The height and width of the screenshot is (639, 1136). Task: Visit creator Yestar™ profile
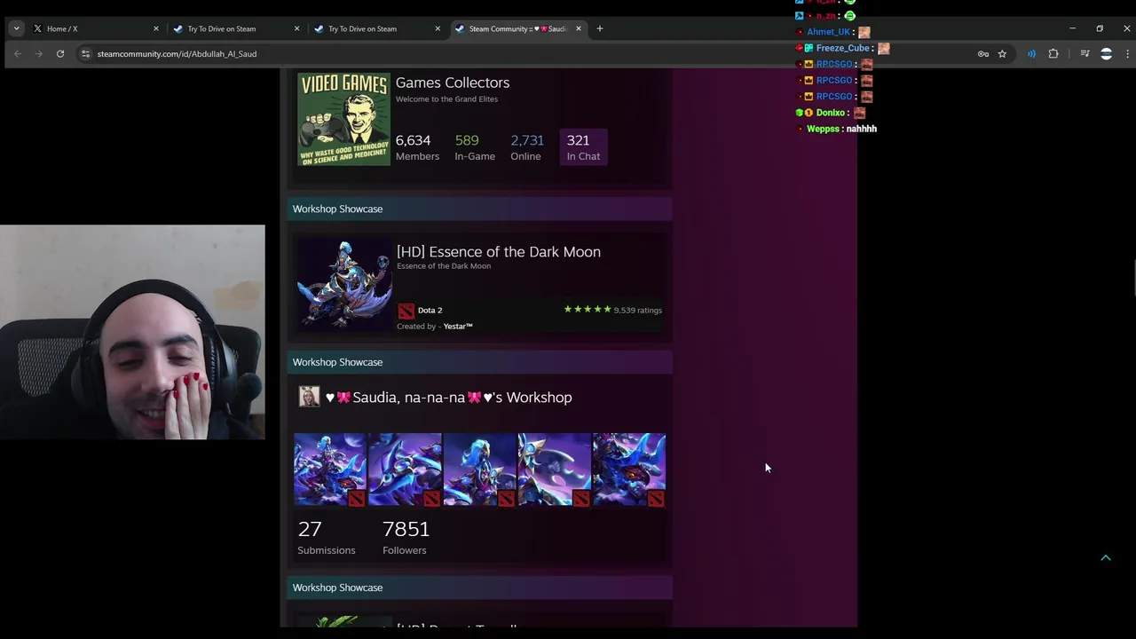tap(458, 327)
